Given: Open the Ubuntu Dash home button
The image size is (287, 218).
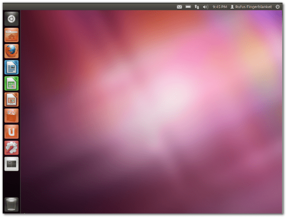Looking at the screenshot, I should 11,19.
